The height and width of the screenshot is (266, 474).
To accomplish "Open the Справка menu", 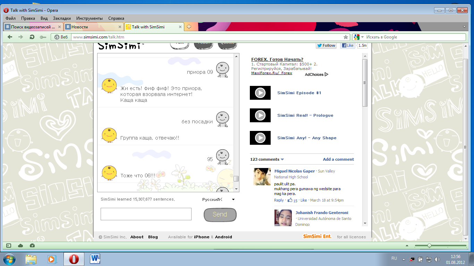I will tap(116, 18).
